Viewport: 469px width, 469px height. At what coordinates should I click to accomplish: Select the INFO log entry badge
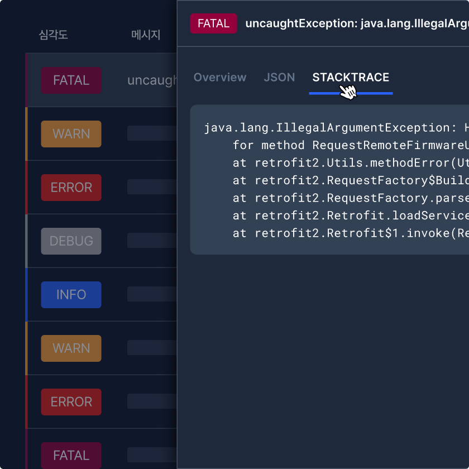coord(71,295)
